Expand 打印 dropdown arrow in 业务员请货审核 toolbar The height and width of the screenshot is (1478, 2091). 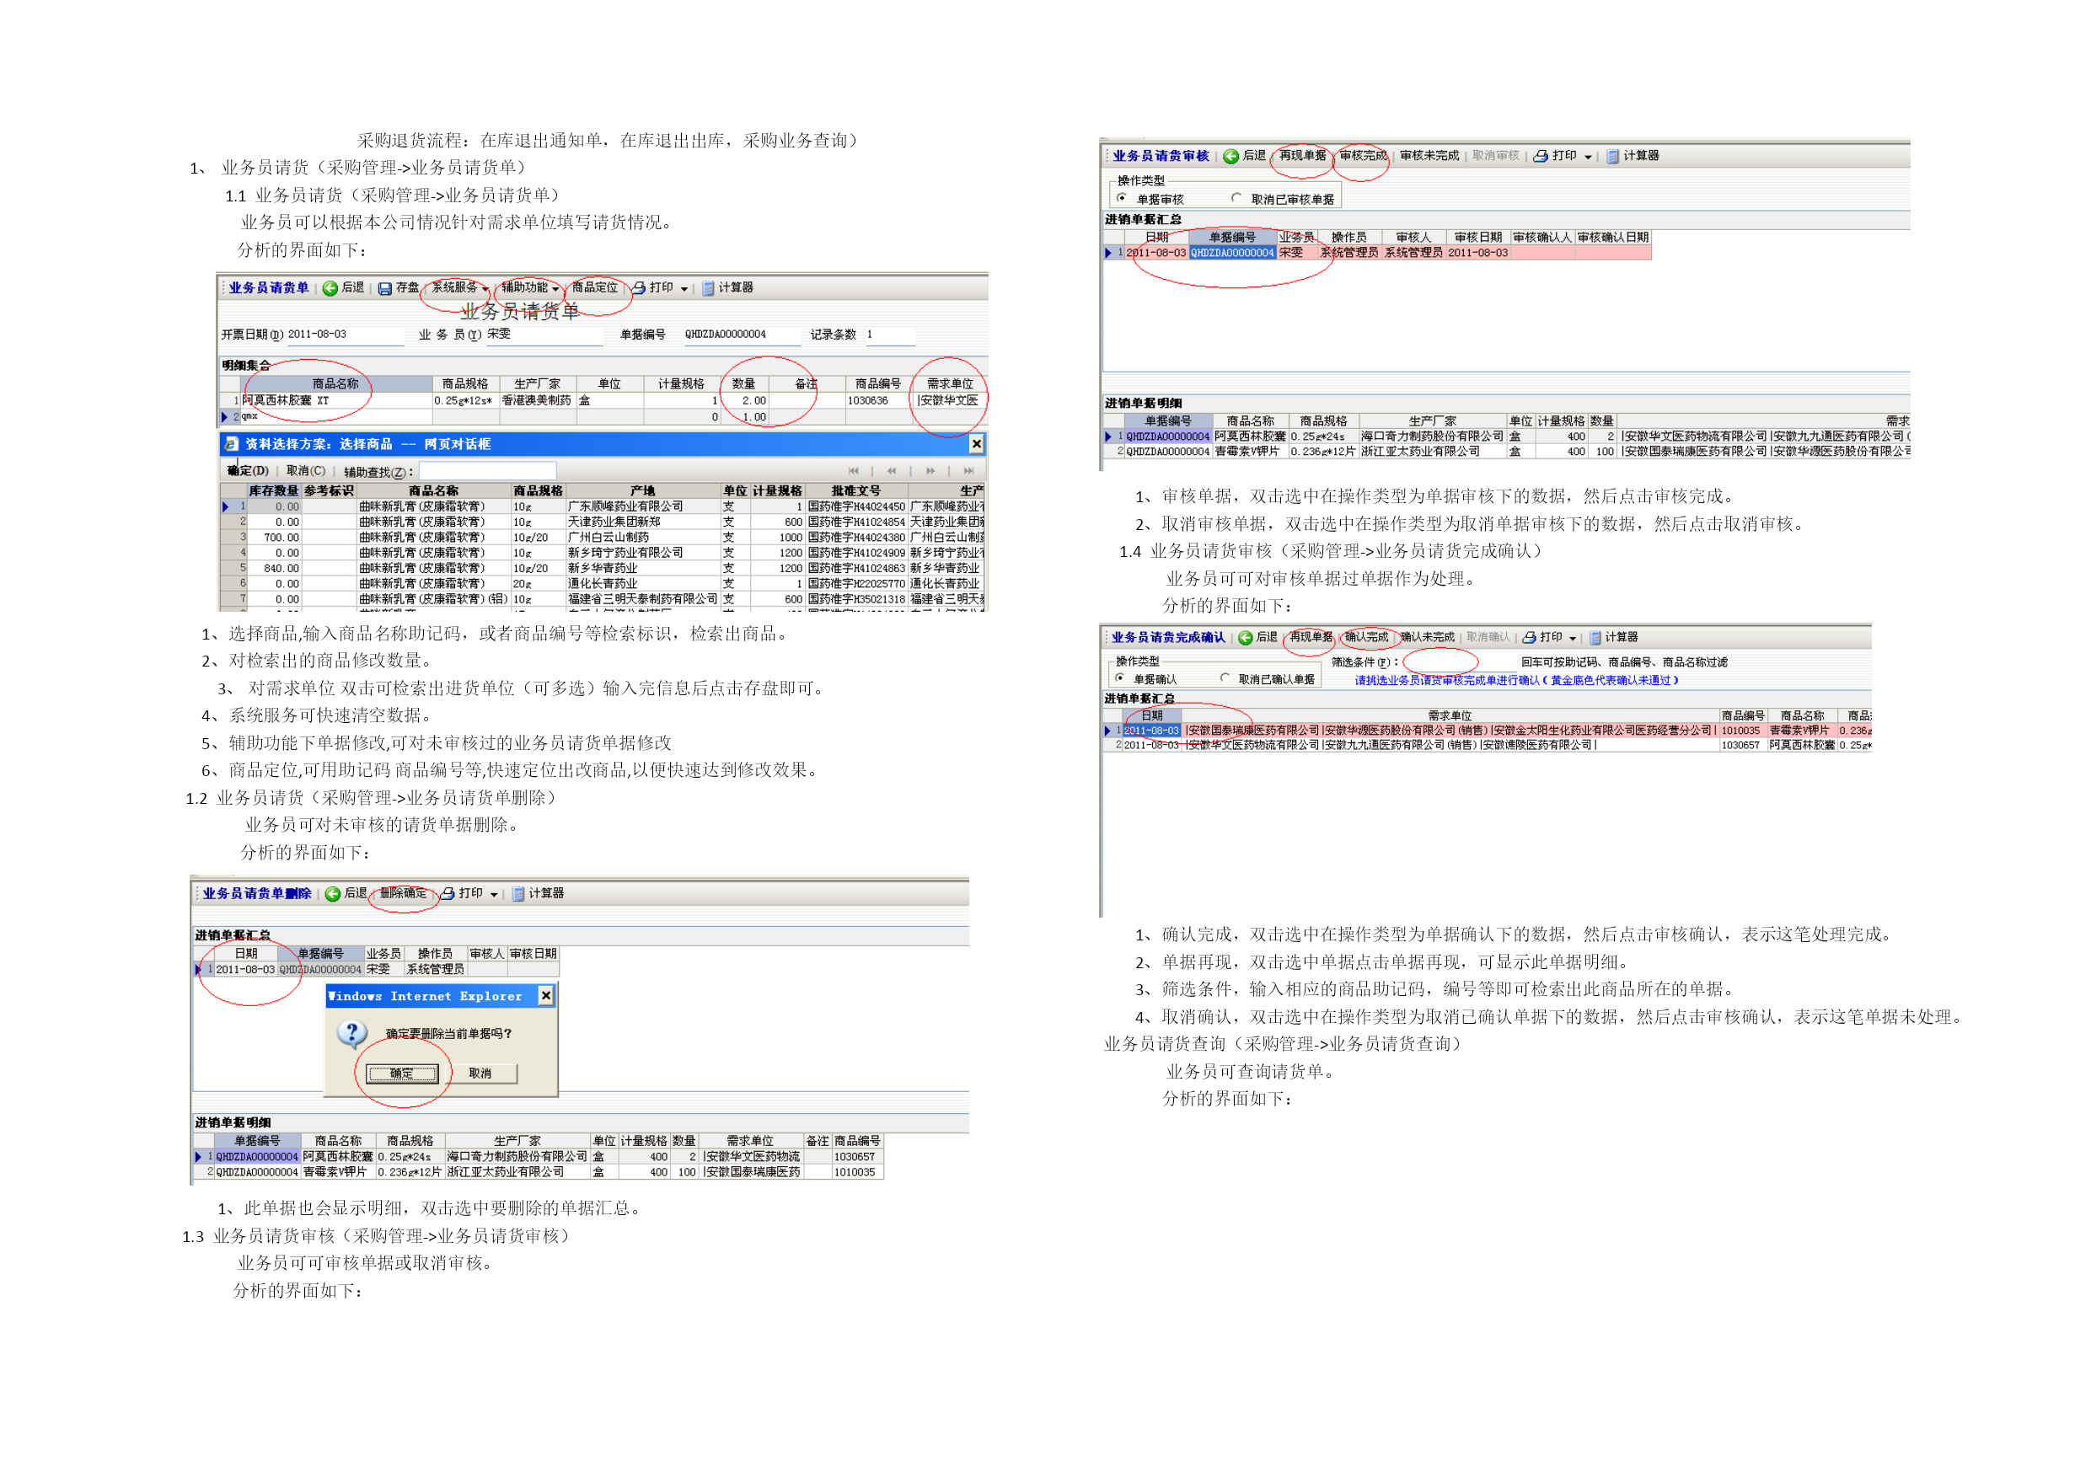tap(1589, 158)
